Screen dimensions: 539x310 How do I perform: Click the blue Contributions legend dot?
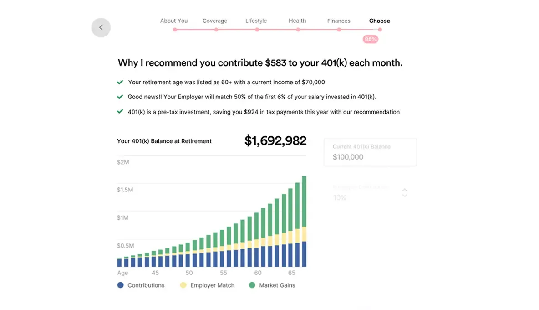120,285
